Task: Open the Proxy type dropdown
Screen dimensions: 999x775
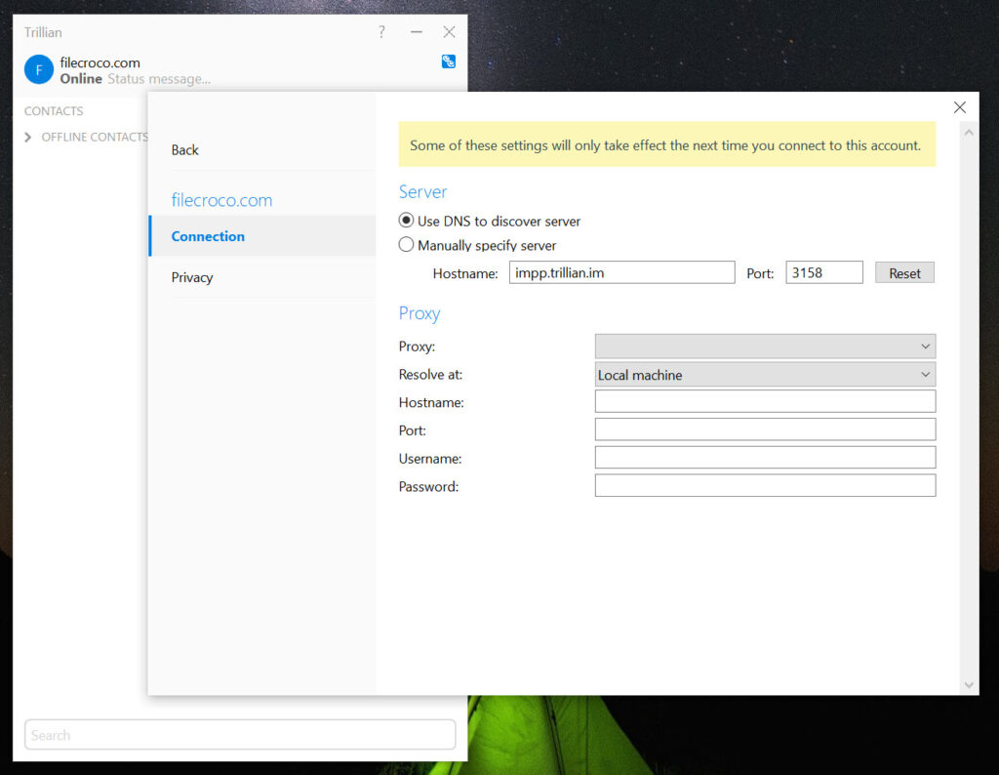Action: pyautogui.click(x=765, y=347)
